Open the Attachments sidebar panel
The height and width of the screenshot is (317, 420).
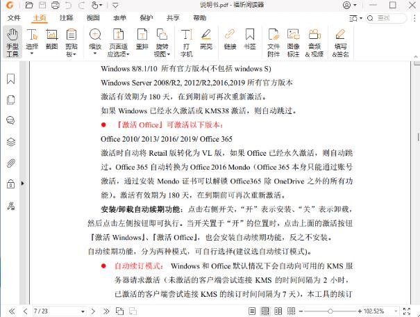tap(10, 163)
